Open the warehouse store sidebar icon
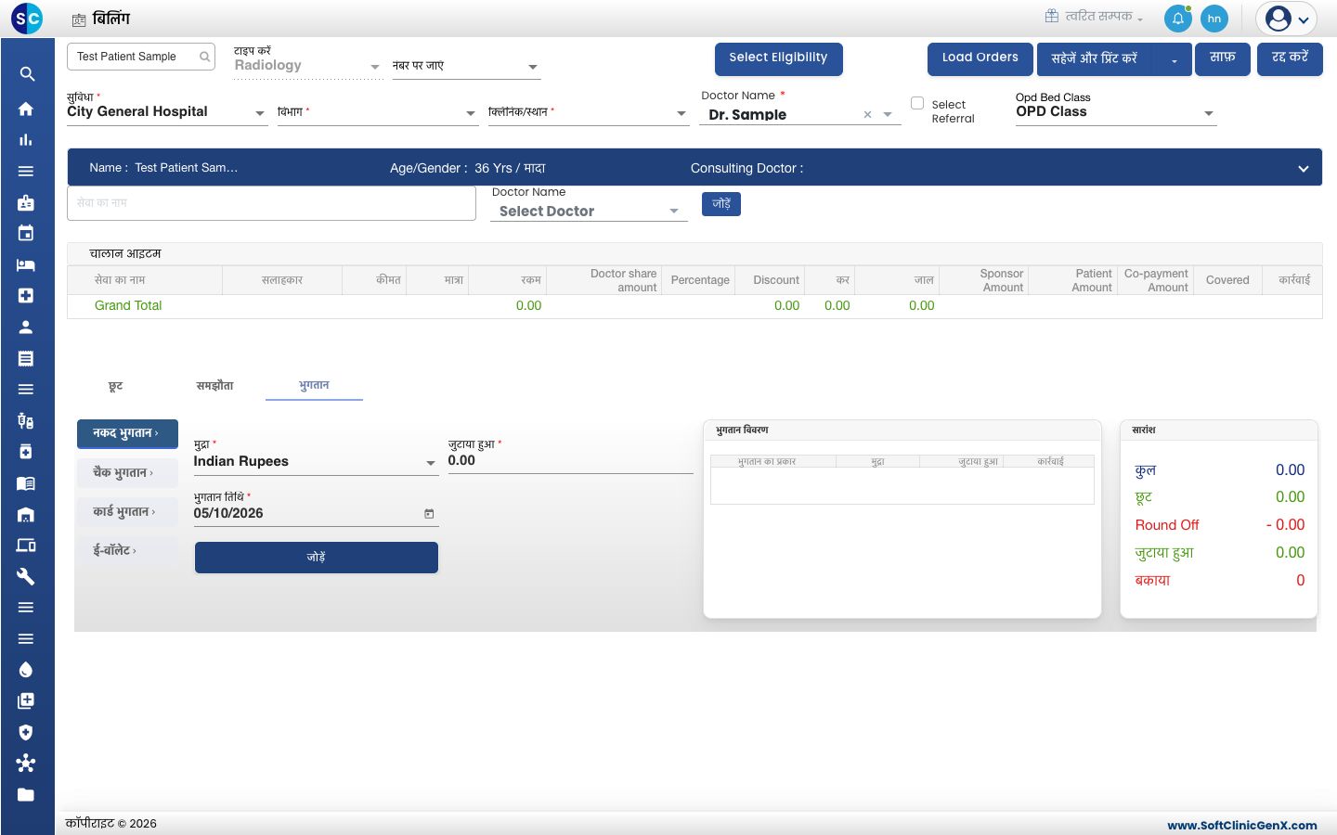 point(26,514)
